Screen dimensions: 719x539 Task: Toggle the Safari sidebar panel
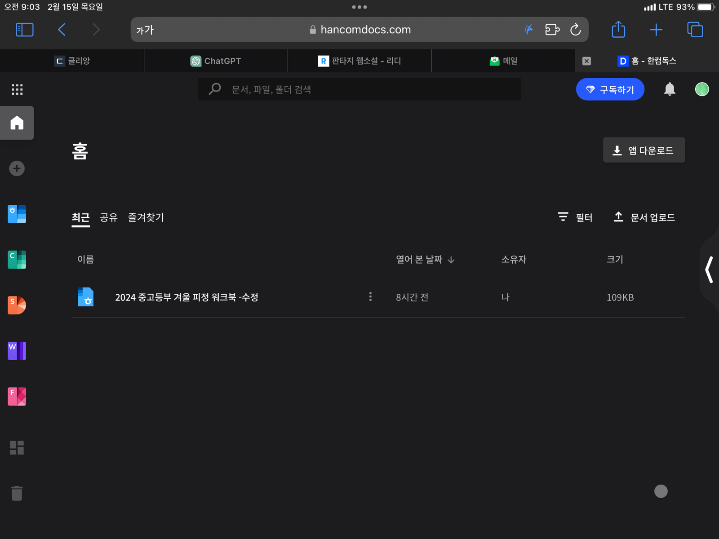[25, 30]
